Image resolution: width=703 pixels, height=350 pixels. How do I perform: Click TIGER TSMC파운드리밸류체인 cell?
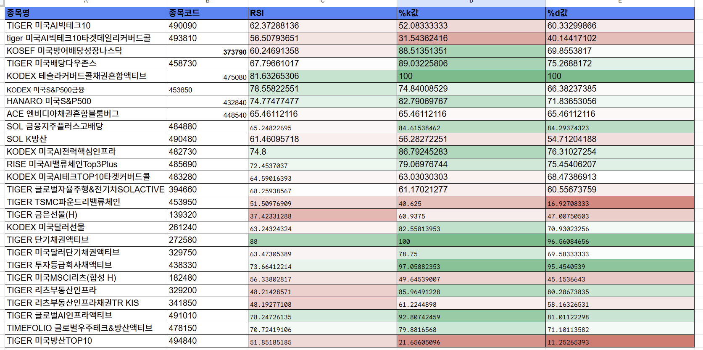click(86, 202)
